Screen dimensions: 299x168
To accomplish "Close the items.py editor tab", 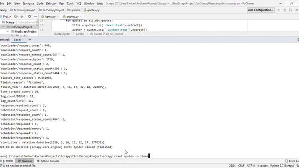I will [x=58, y=17].
